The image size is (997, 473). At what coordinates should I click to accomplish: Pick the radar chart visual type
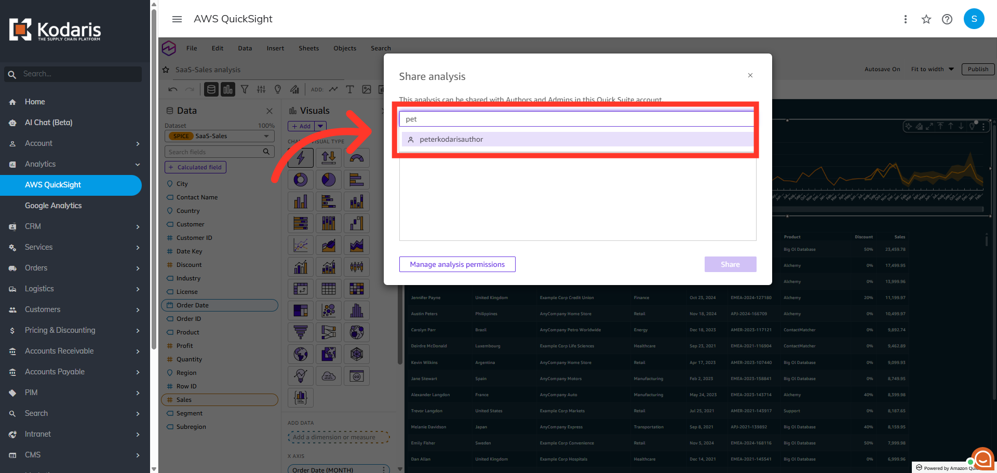point(357,354)
